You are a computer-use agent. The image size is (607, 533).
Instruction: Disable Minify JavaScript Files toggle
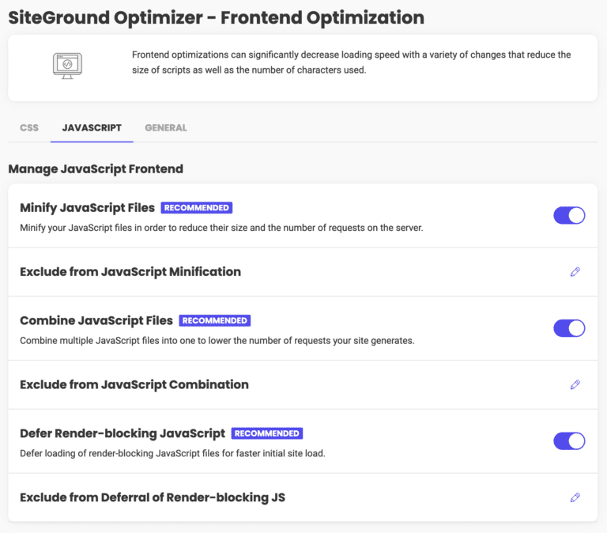569,215
